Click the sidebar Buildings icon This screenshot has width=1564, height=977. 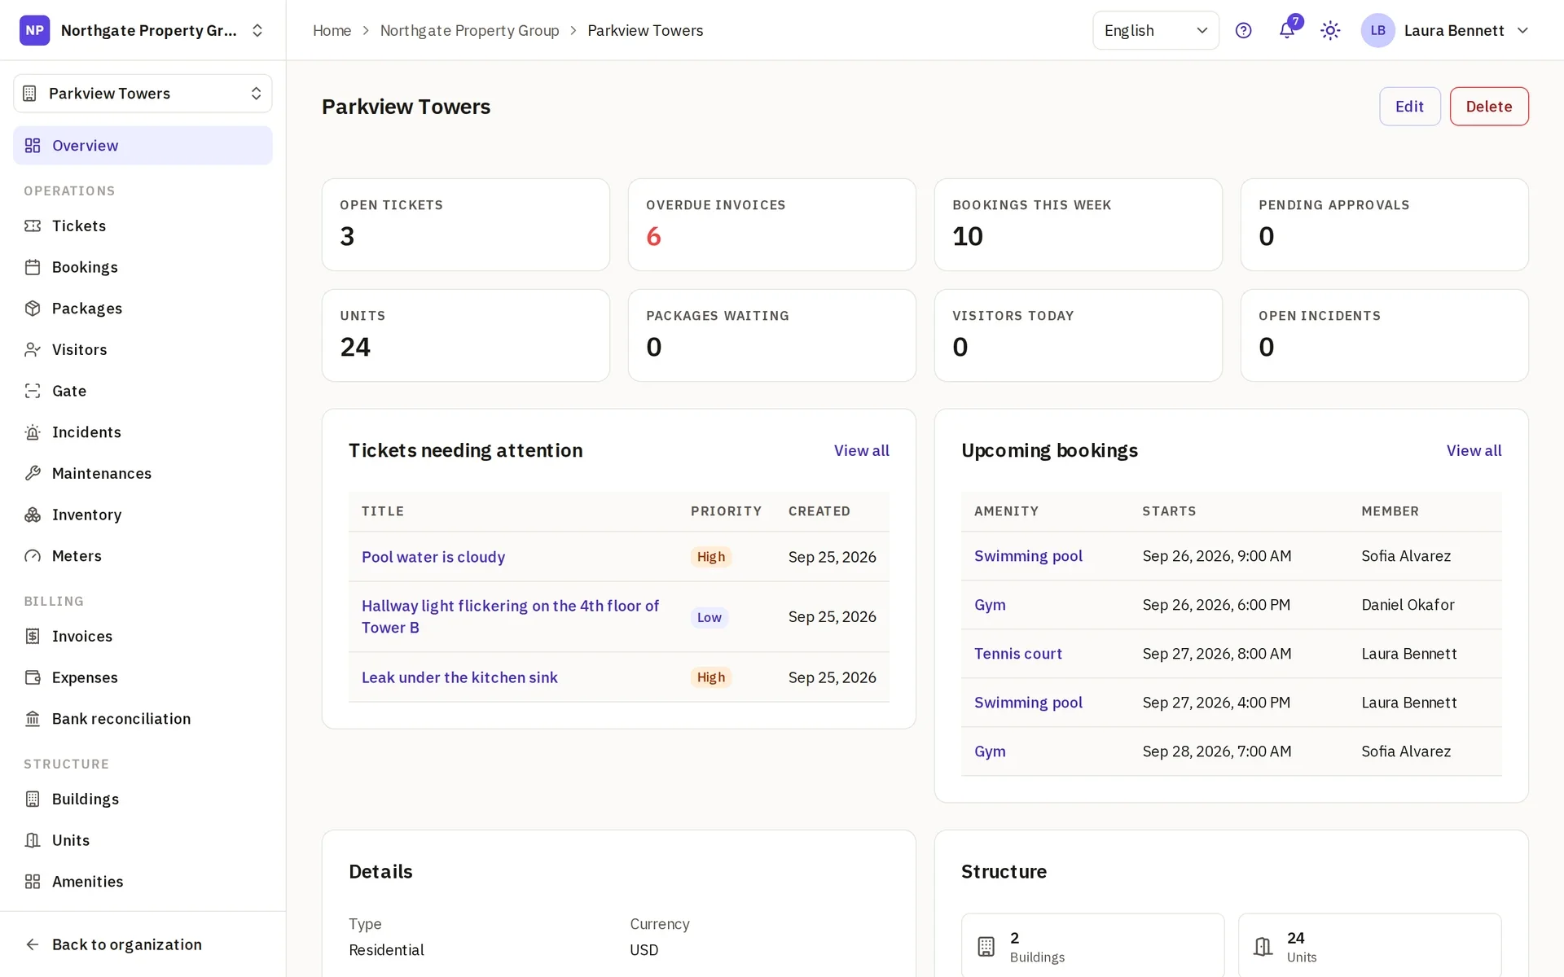(33, 799)
